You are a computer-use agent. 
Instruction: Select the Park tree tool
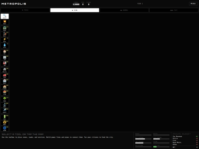click(x=5, y=99)
